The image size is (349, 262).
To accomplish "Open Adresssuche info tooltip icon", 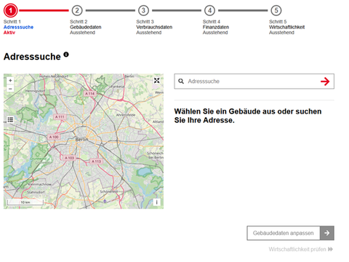I will coord(66,55).
